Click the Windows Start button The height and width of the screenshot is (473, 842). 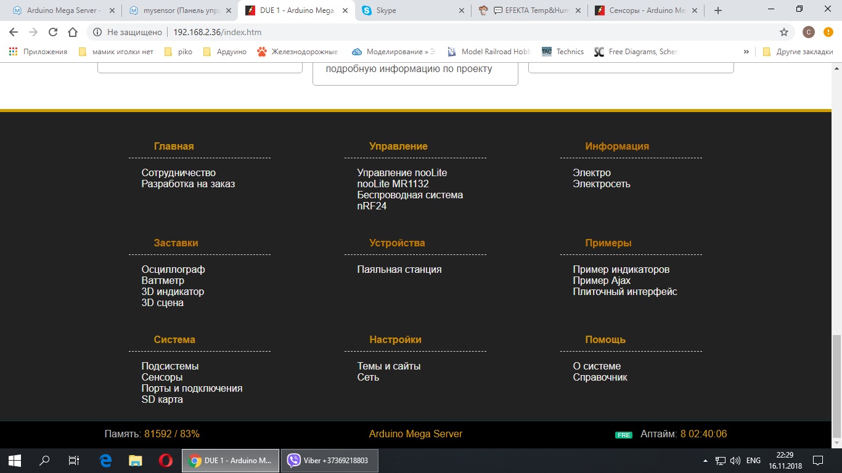[x=15, y=460]
